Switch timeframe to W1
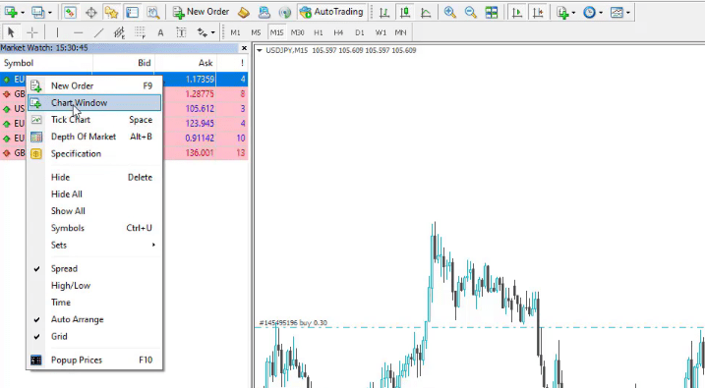Viewport: 705px width, 388px height. click(x=381, y=32)
